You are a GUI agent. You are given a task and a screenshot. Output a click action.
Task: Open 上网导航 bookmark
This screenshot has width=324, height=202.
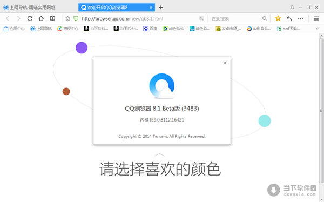click(41, 29)
